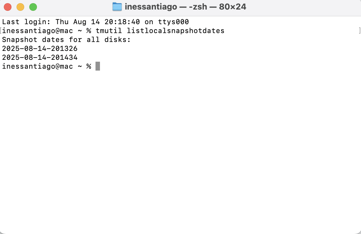Click the tilde symbol in the prompt path
361x234 pixels.
pos(81,66)
